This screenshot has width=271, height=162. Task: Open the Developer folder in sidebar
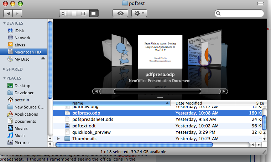coord(24,93)
